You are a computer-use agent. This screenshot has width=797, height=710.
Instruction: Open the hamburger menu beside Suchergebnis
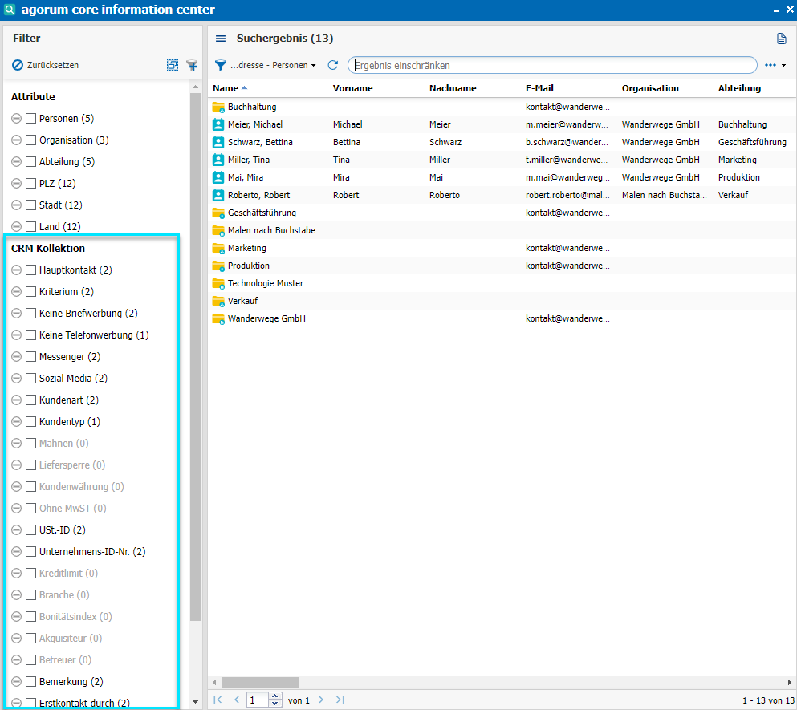point(221,39)
